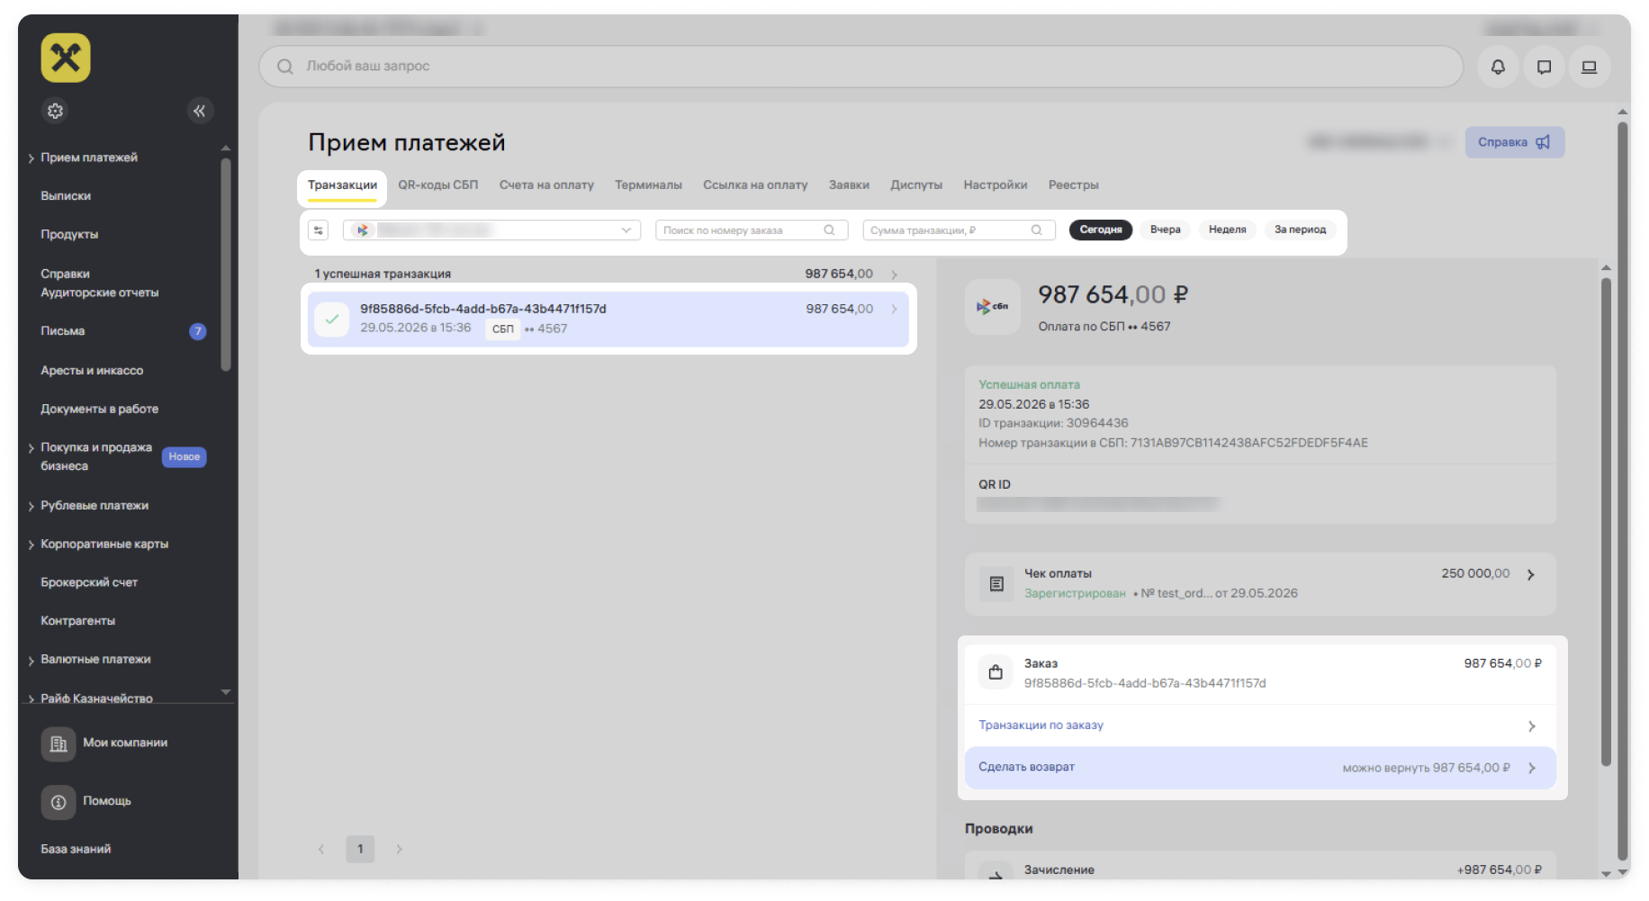Select the За период filter
1649x901 pixels.
point(1300,230)
